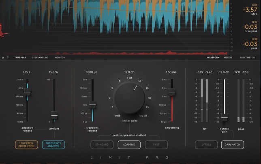Toggle FREQUENCY ADAPTIVE button

(53, 145)
